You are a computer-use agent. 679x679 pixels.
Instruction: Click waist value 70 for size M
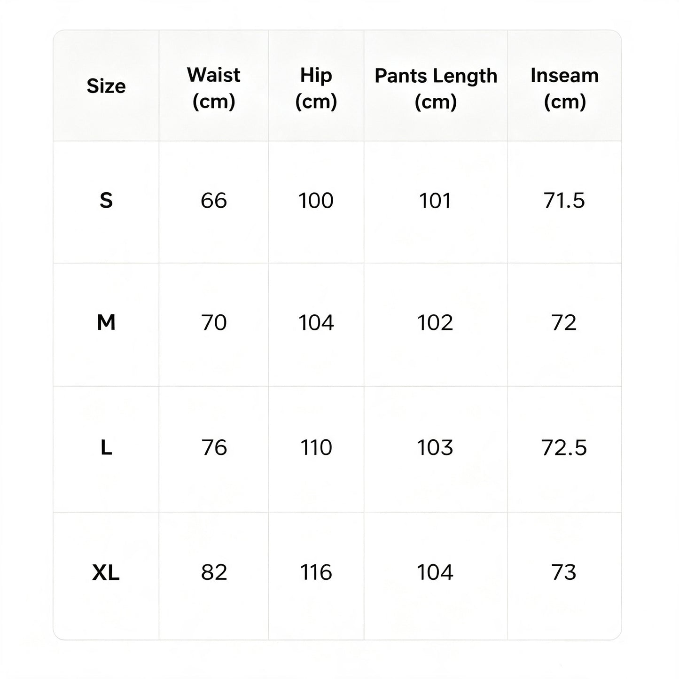(x=214, y=323)
